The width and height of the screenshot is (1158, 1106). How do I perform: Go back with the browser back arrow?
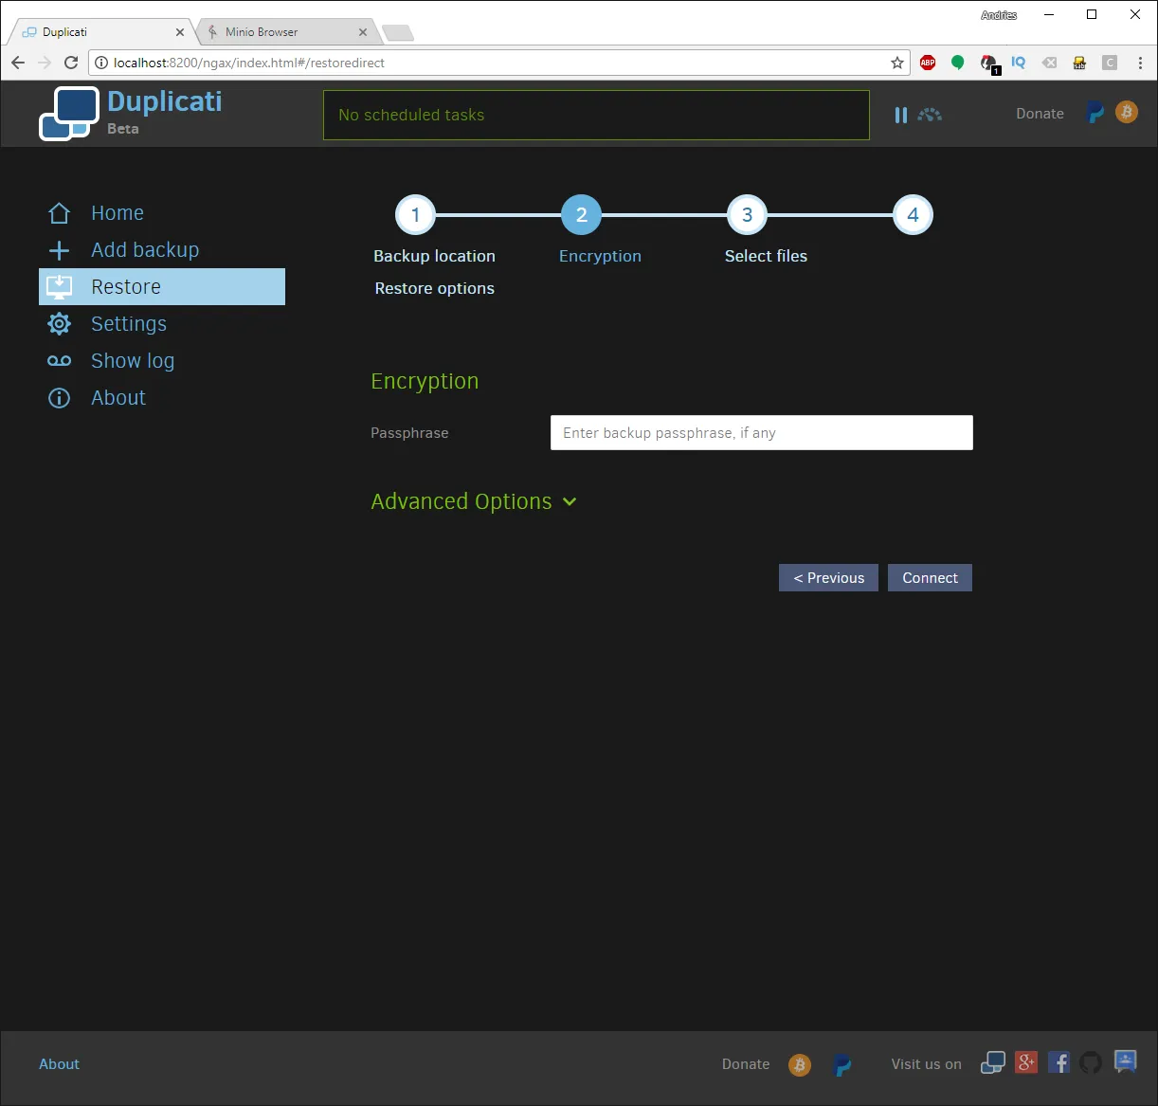click(18, 63)
